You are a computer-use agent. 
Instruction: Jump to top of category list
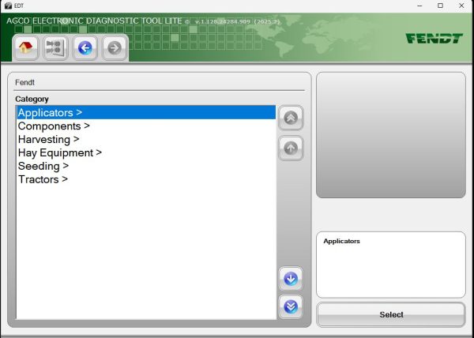click(291, 118)
